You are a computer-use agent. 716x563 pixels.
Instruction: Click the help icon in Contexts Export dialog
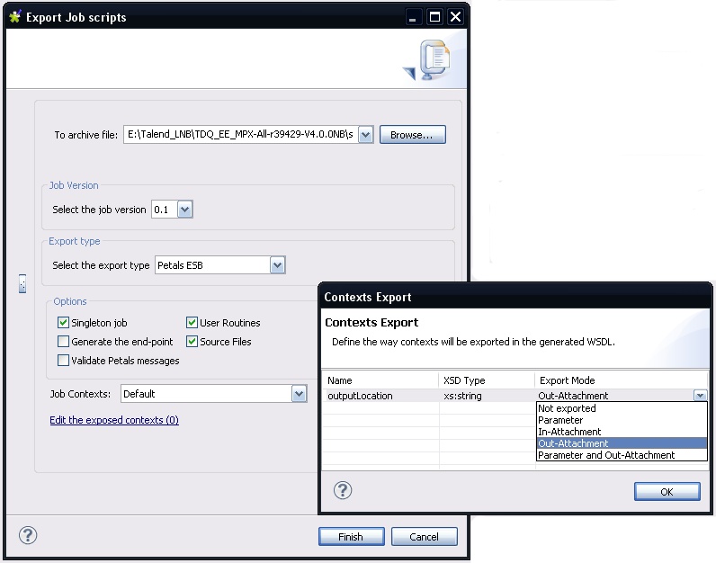tap(343, 490)
